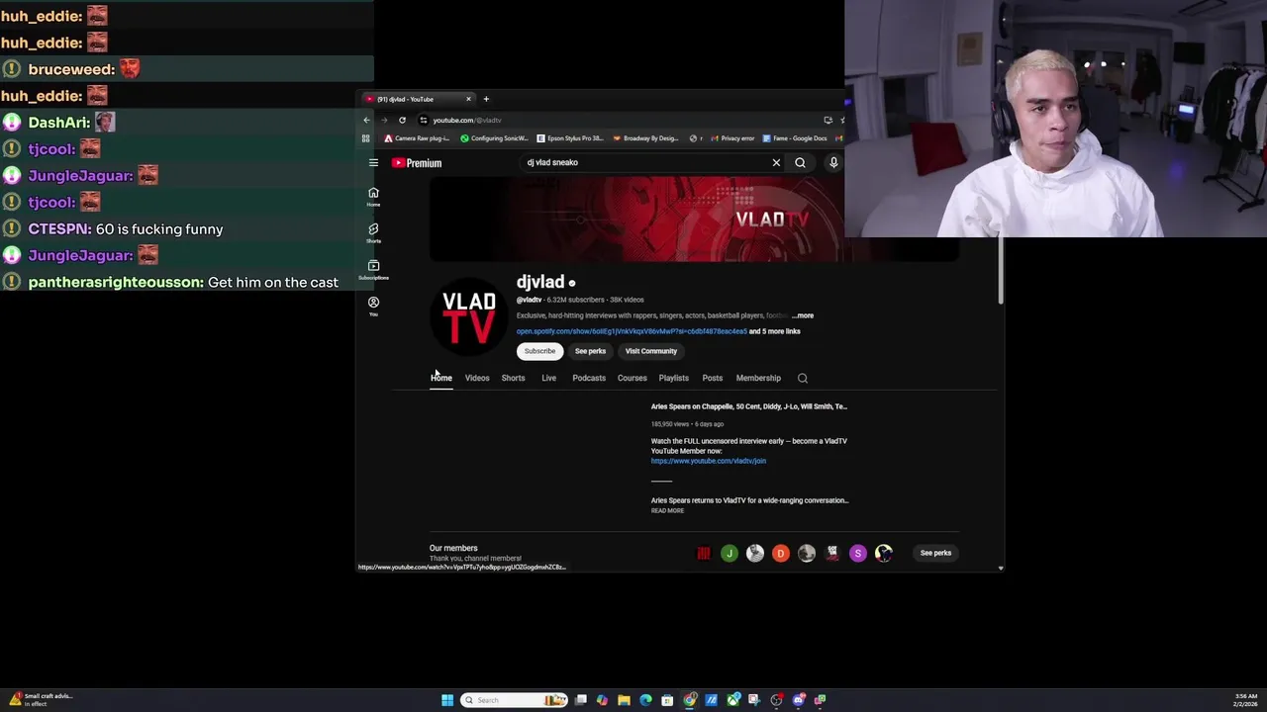Image resolution: width=1267 pixels, height=712 pixels.
Task: Click the orange D member avatar
Action: pos(781,553)
